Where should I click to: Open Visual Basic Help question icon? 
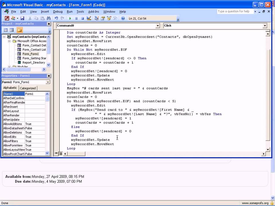pyautogui.click(x=123, y=18)
